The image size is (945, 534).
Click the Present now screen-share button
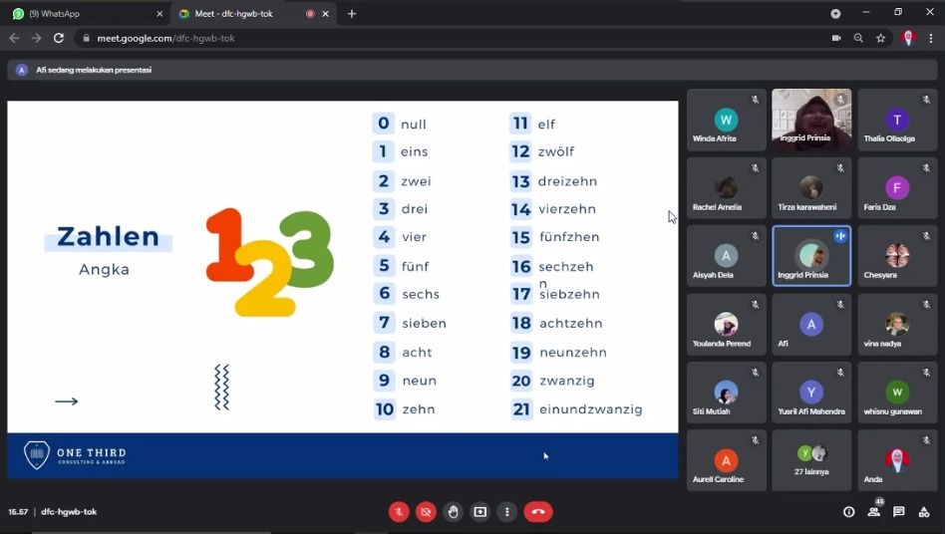tap(479, 512)
